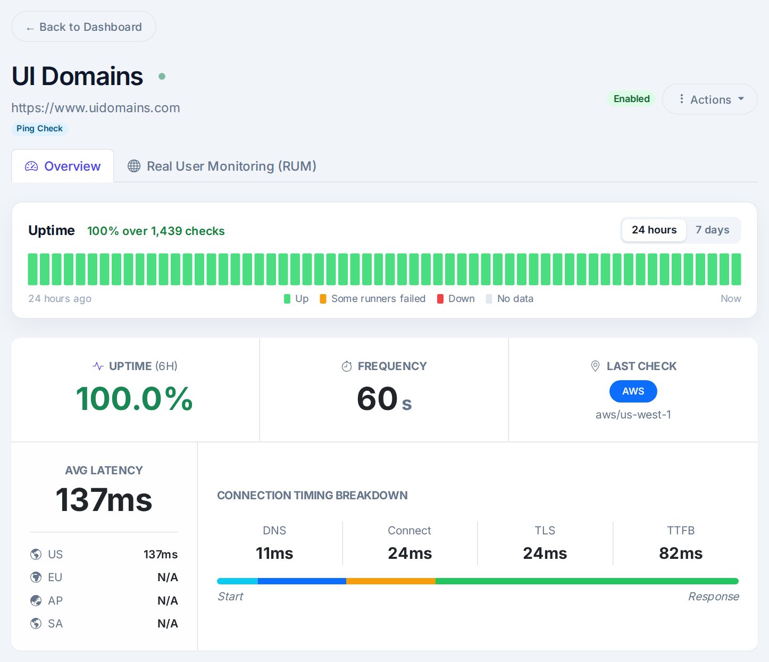Image resolution: width=769 pixels, height=662 pixels.
Task: Click the Frequency stopwatch icon
Action: pos(347,366)
